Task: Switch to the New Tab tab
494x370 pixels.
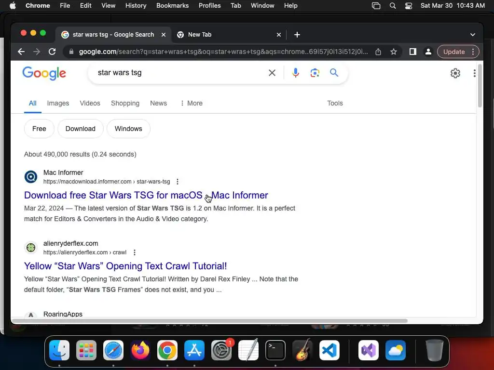Action: tap(228, 35)
